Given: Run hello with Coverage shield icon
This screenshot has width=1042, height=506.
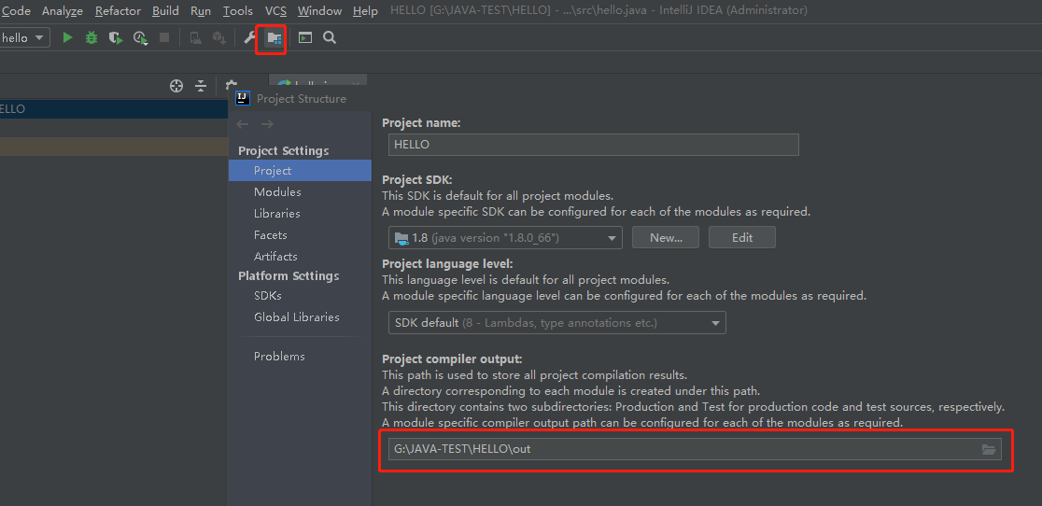Looking at the screenshot, I should [117, 38].
